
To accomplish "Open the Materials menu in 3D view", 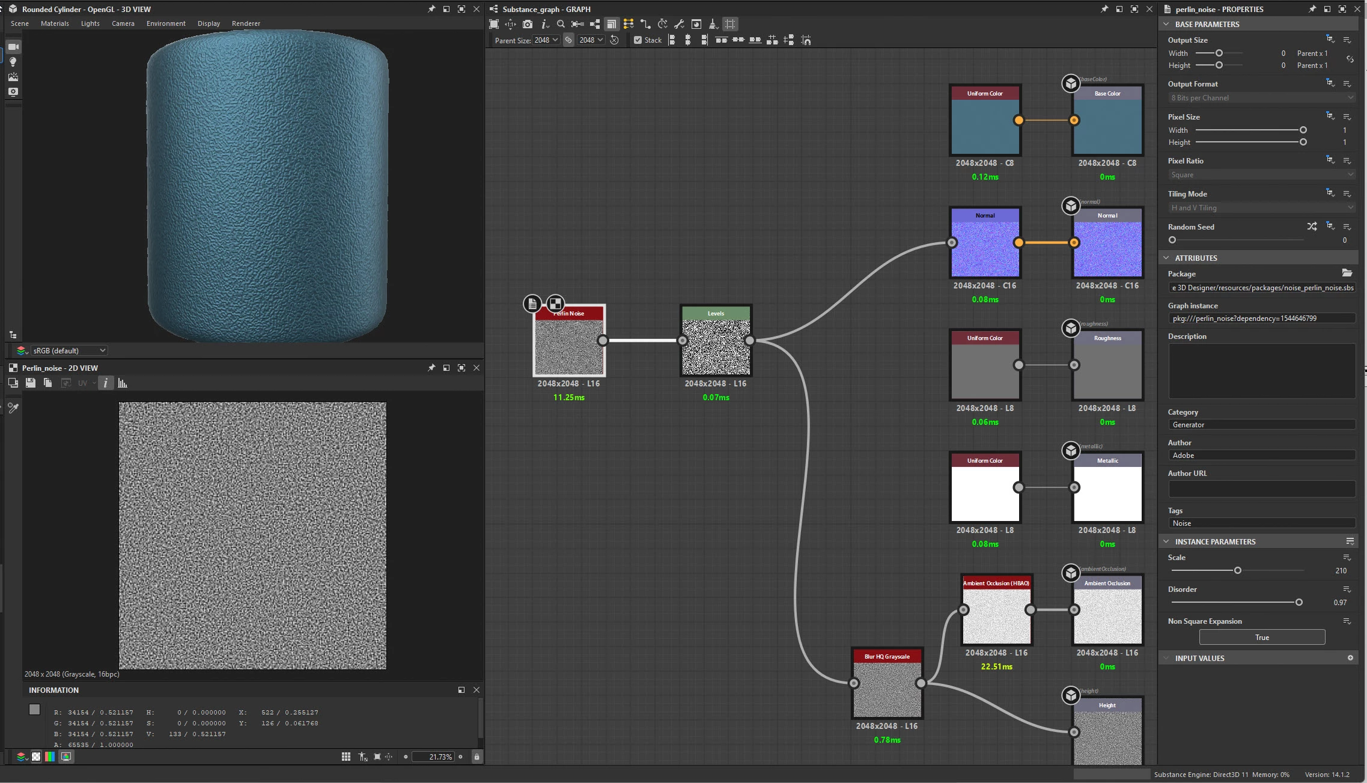I will coord(55,23).
